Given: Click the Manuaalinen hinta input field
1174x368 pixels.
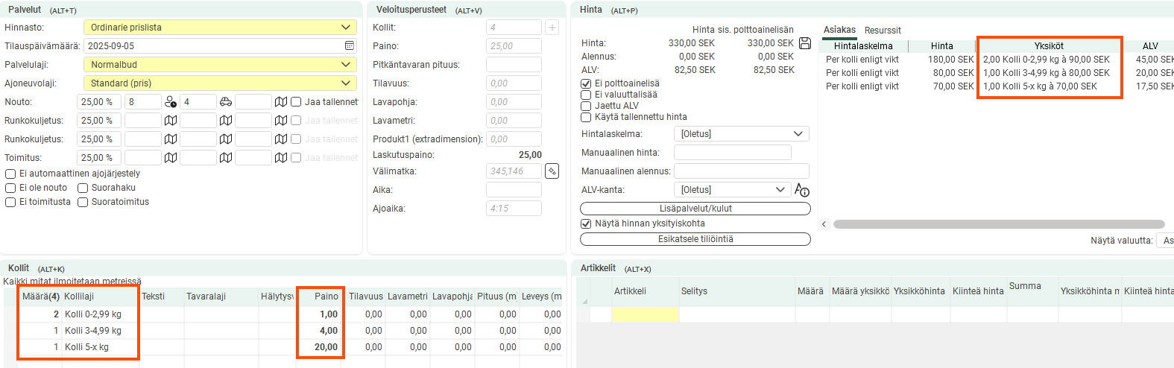Looking at the screenshot, I should (x=732, y=153).
